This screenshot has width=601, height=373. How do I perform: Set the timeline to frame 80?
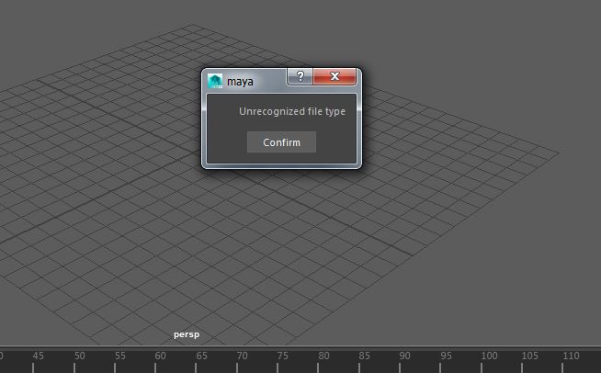323,356
